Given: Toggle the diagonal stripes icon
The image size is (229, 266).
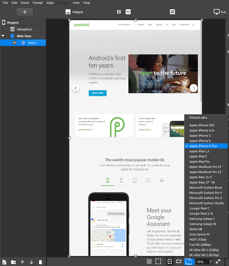Looking at the screenshot, I should (149, 261).
